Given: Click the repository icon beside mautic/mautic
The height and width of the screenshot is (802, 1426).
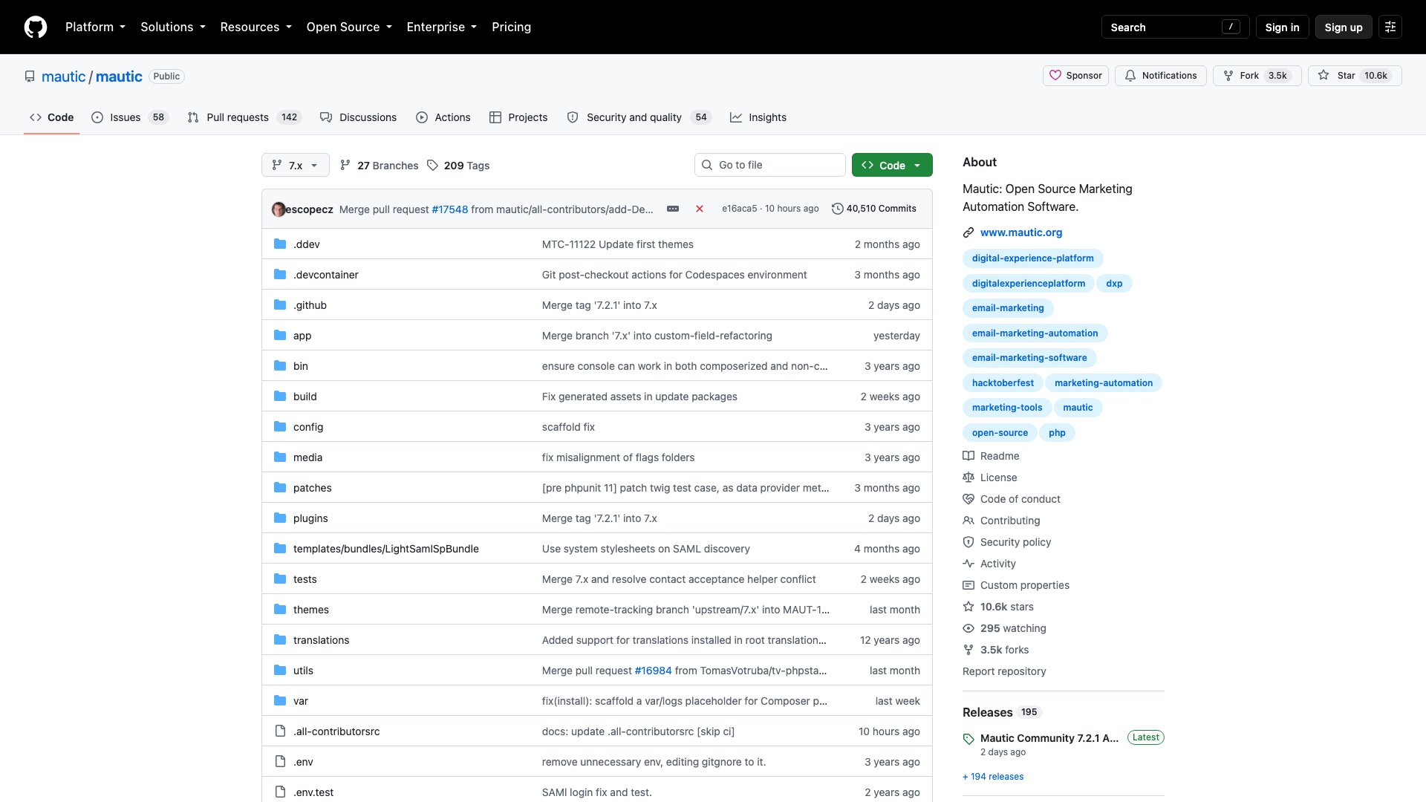Looking at the screenshot, I should [30, 76].
